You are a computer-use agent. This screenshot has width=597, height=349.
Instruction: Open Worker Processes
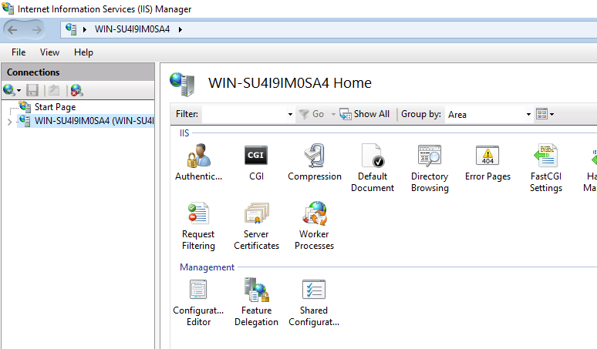pos(314,226)
